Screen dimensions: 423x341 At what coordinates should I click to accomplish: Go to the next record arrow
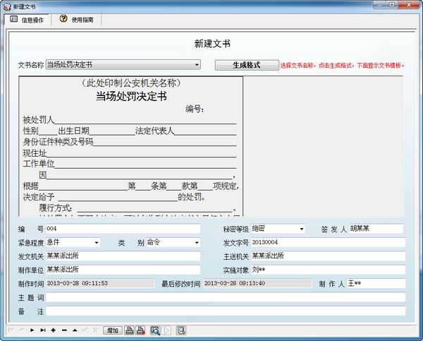32,330
